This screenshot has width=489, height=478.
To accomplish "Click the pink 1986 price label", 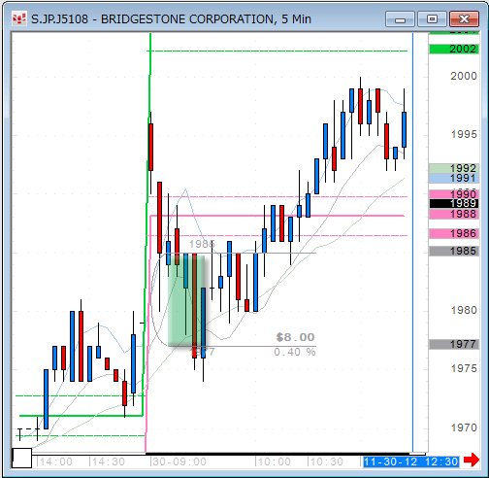I will click(x=454, y=233).
